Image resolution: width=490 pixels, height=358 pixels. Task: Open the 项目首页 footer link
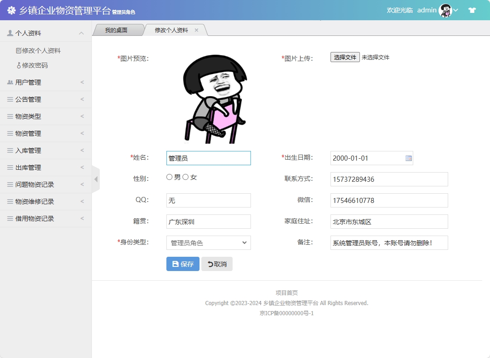pos(286,292)
